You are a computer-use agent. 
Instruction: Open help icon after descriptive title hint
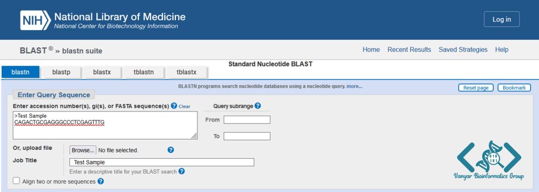coord(182,171)
